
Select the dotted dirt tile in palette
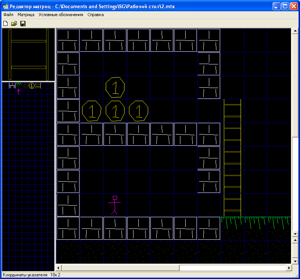click(25, 85)
